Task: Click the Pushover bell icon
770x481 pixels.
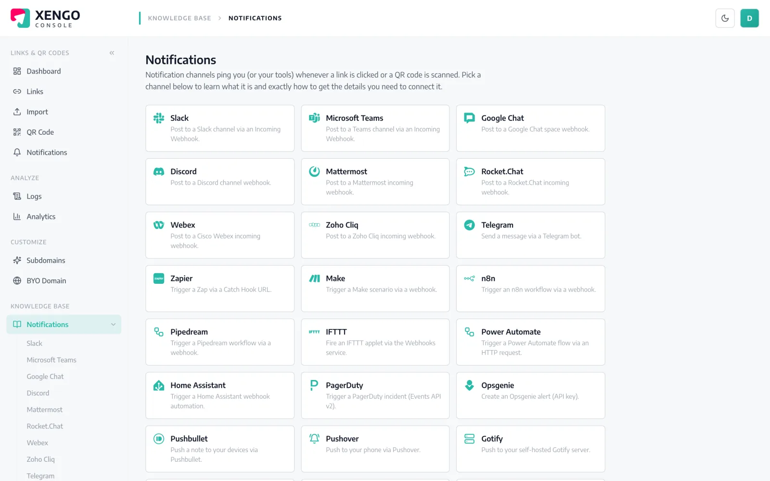Action: [314, 438]
